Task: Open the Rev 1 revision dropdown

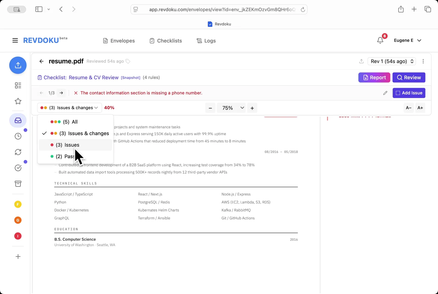Action: click(391, 61)
